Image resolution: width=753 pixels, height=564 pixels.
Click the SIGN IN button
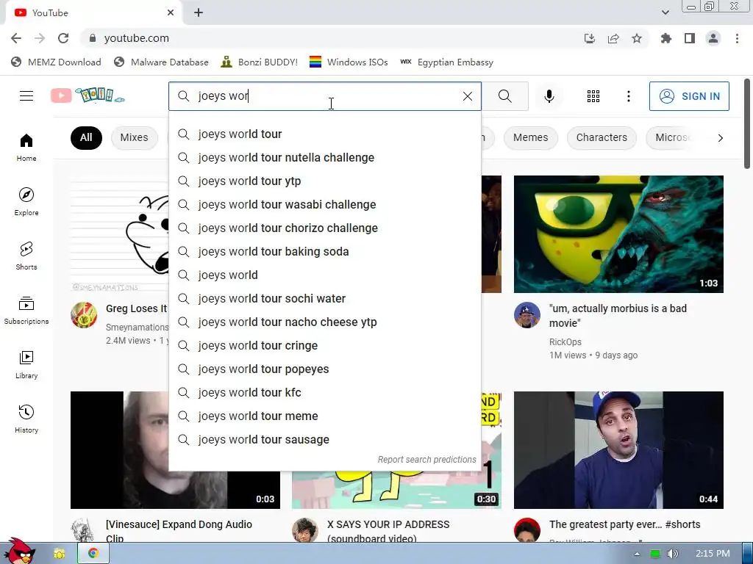689,96
